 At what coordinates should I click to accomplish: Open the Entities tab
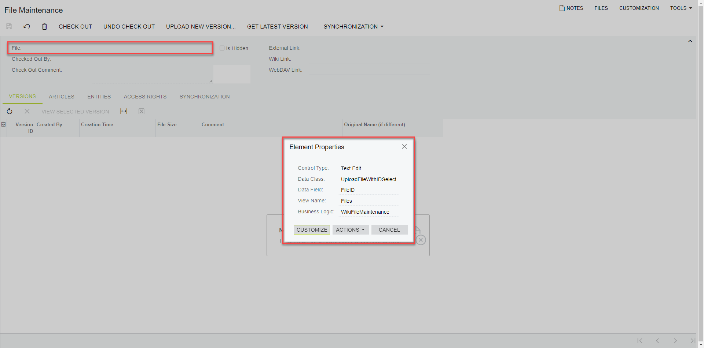point(99,97)
